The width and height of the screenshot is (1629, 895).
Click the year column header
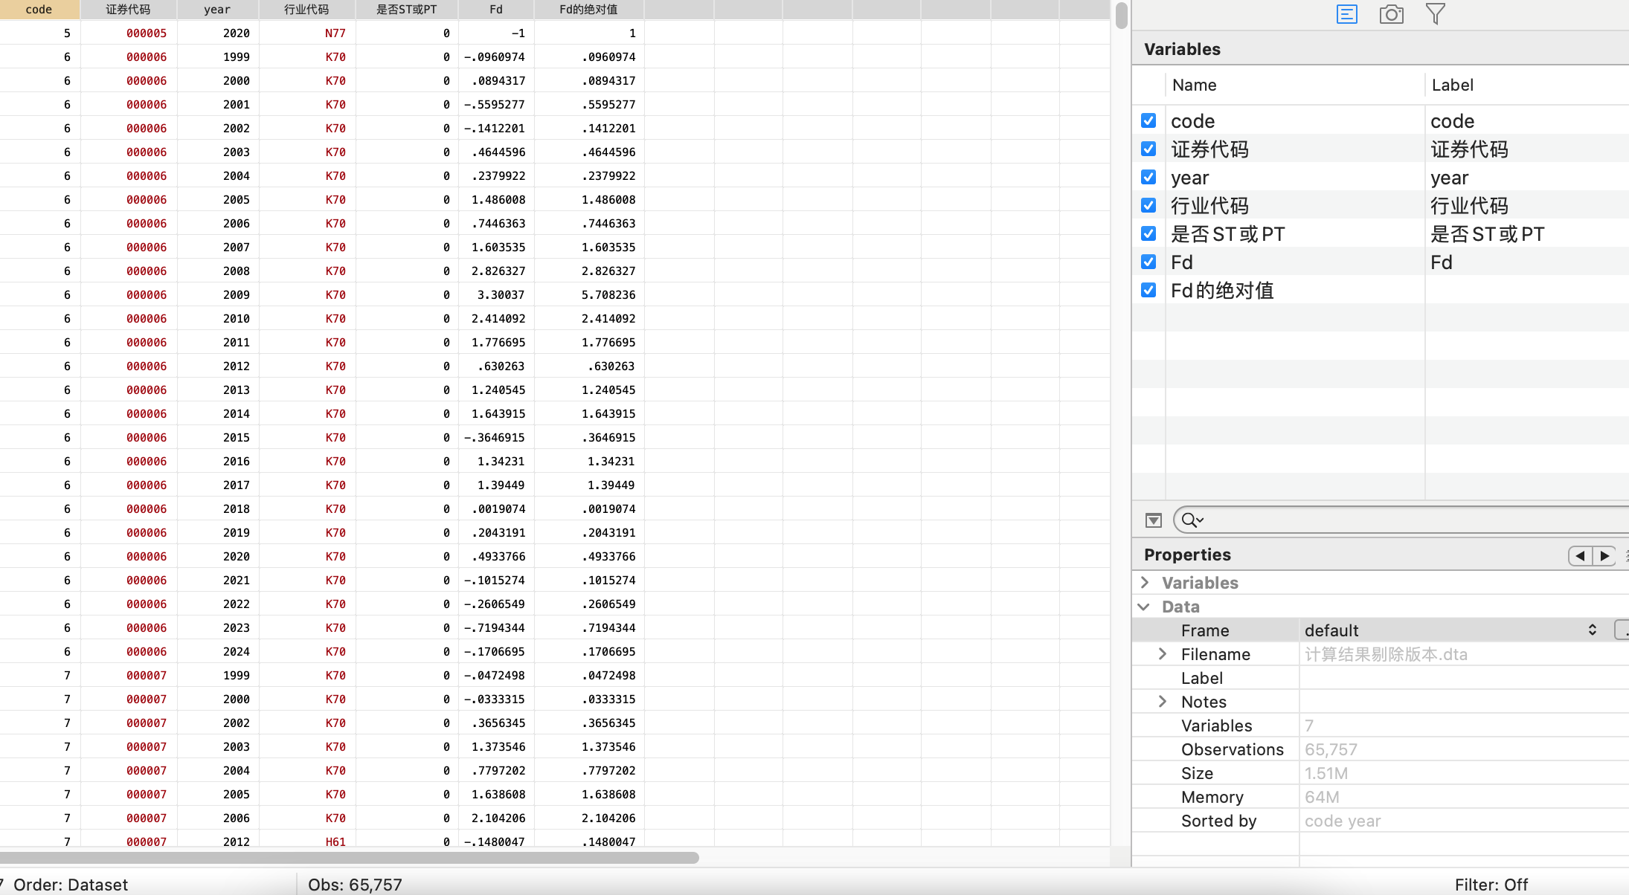point(217,10)
